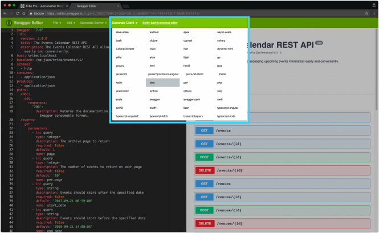The image size is (379, 233).
Task: Select objc from the client list
Action: point(152,83)
